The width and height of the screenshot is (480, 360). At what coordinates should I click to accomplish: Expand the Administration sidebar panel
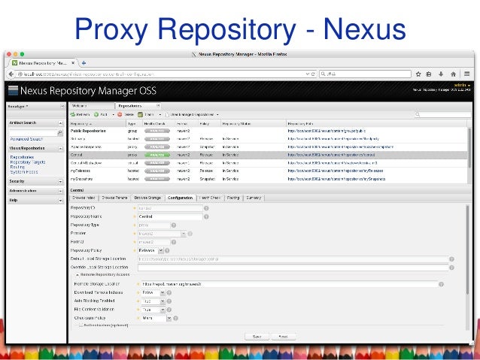tap(60, 191)
